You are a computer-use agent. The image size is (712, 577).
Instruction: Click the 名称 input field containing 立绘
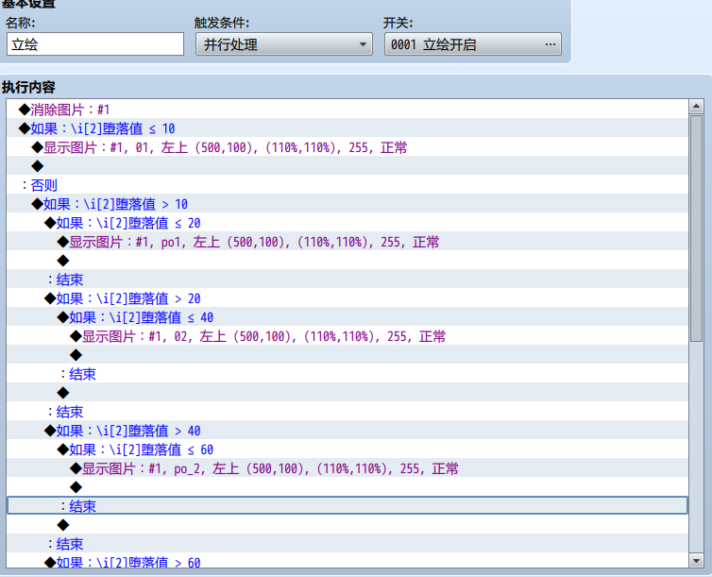click(x=95, y=44)
